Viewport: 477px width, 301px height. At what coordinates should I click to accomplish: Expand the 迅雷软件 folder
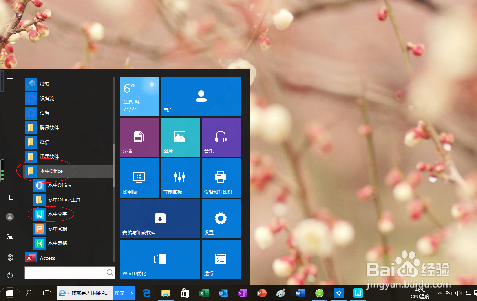[x=69, y=157]
